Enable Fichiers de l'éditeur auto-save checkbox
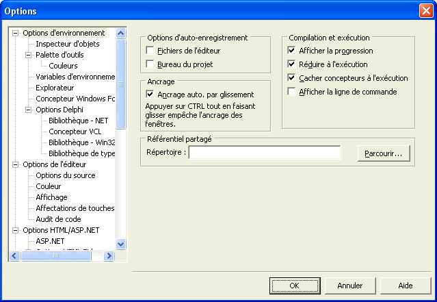Image resolution: width=437 pixels, height=302 pixels. coord(150,51)
